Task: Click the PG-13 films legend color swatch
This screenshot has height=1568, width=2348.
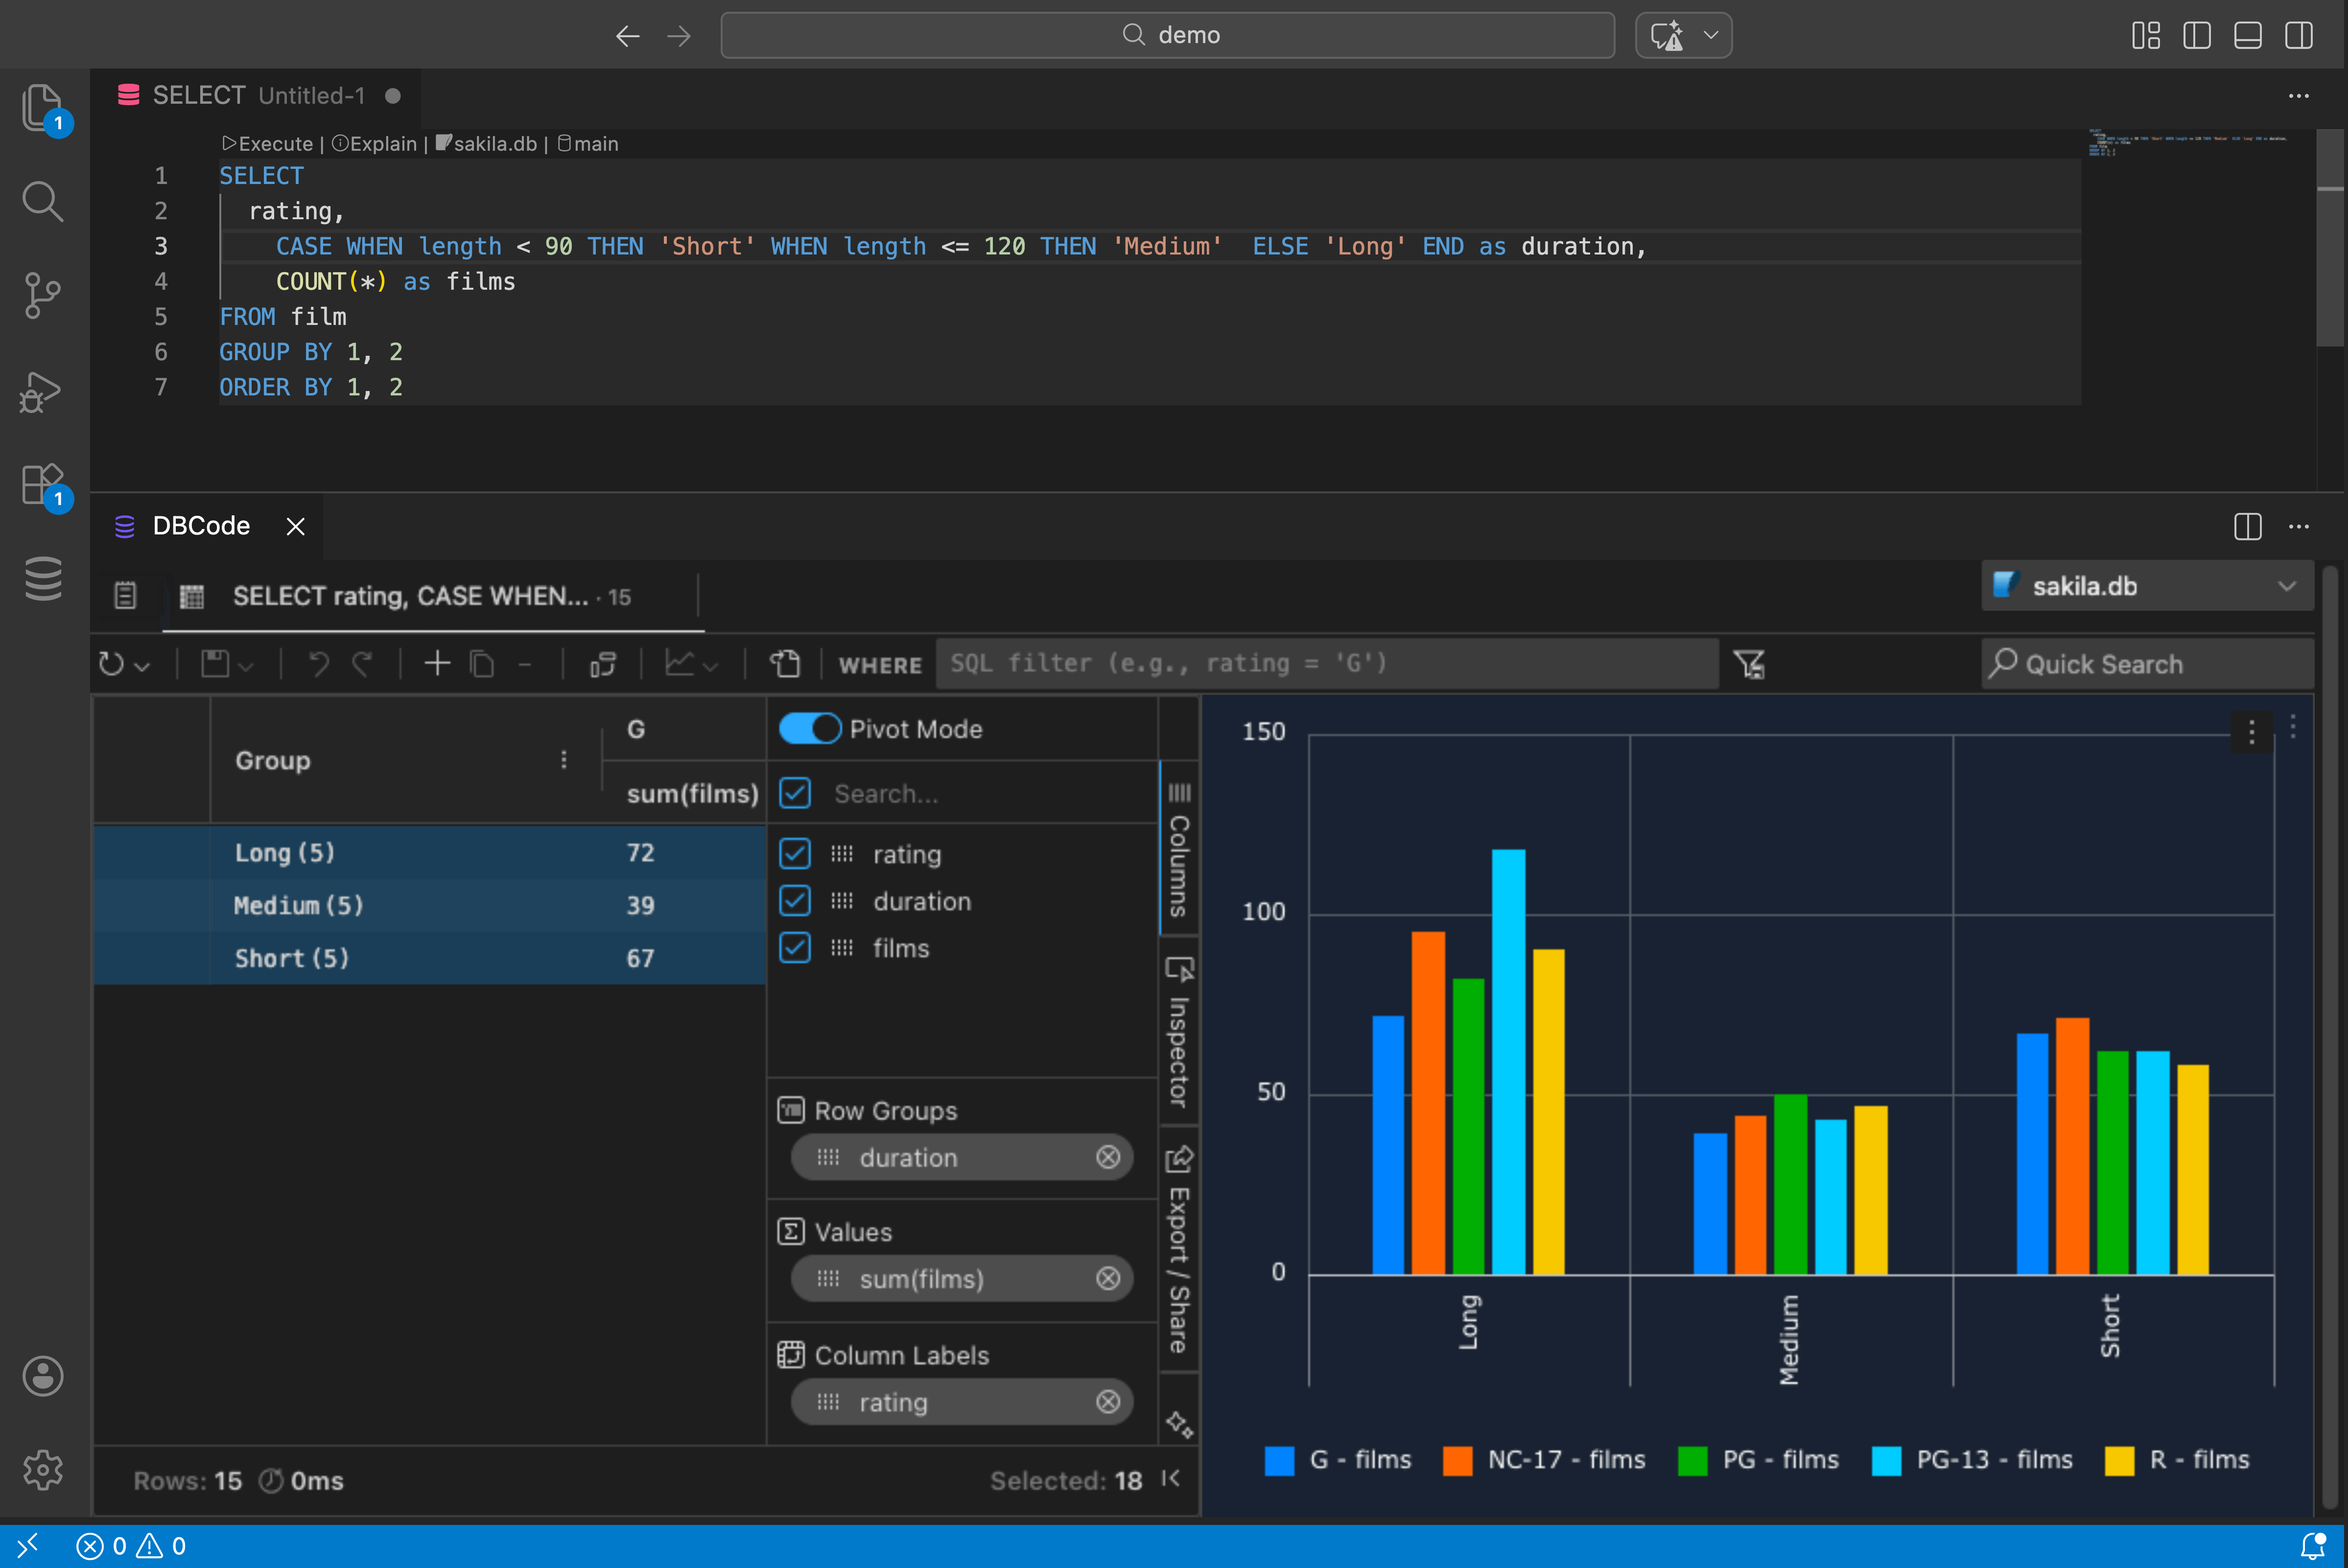Action: [1886, 1460]
